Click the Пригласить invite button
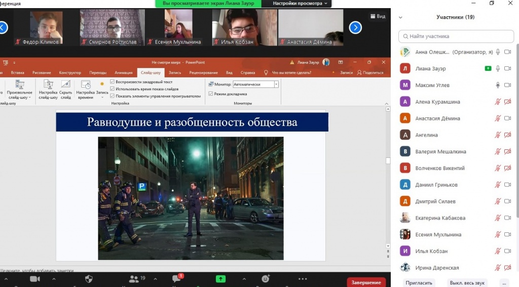The width and height of the screenshot is (519, 287). tap(419, 282)
